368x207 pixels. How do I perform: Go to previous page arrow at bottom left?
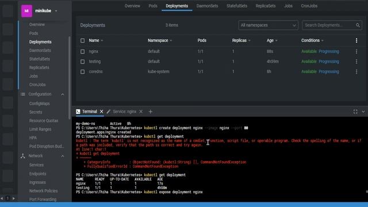tap(2, 198)
